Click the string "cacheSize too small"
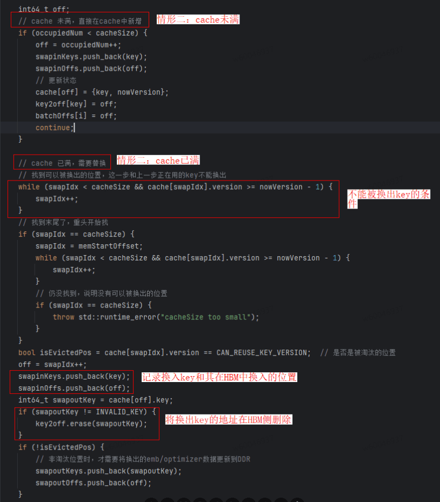Viewport: 440px width, 502px height. [x=205, y=317]
